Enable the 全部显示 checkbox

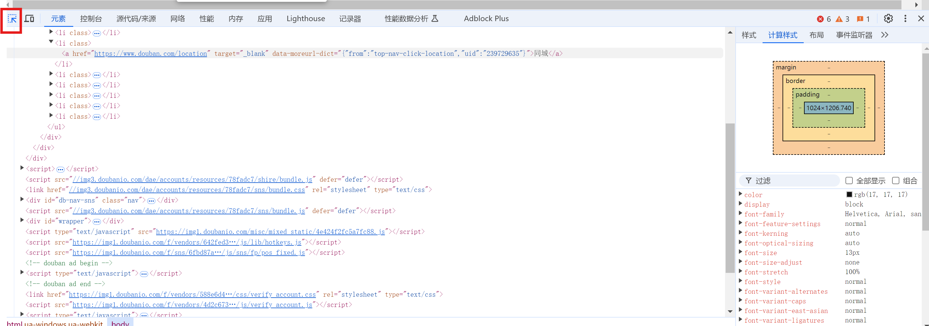849,181
